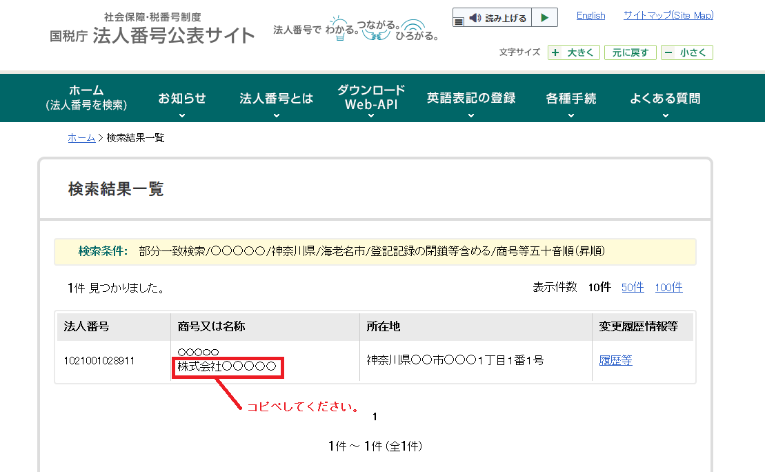Open the English version link

pyautogui.click(x=590, y=15)
